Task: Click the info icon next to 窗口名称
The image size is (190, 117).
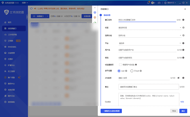Action: 183,20
